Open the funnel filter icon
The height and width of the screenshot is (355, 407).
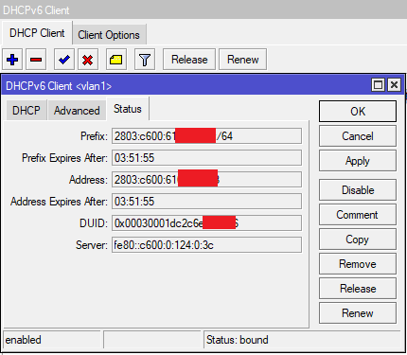point(145,60)
